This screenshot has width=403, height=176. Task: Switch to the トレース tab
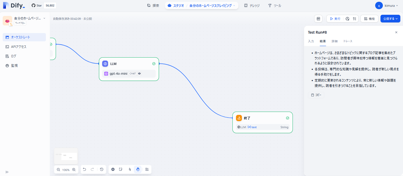(347, 41)
